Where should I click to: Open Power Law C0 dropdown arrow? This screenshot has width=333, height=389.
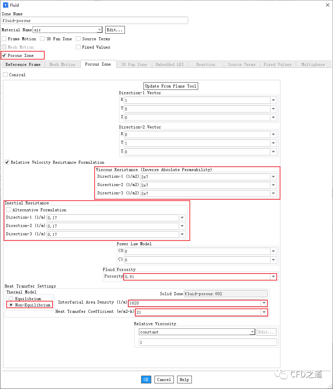click(x=273, y=251)
